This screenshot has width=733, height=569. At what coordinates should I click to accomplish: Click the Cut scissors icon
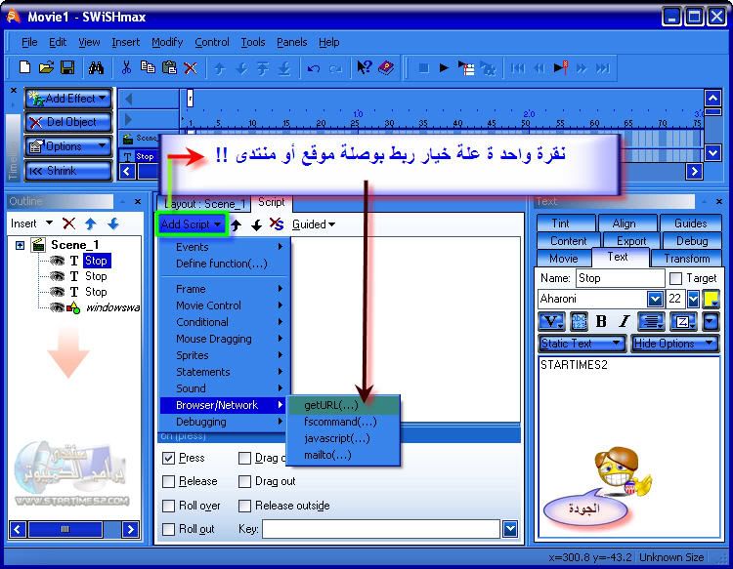126,68
